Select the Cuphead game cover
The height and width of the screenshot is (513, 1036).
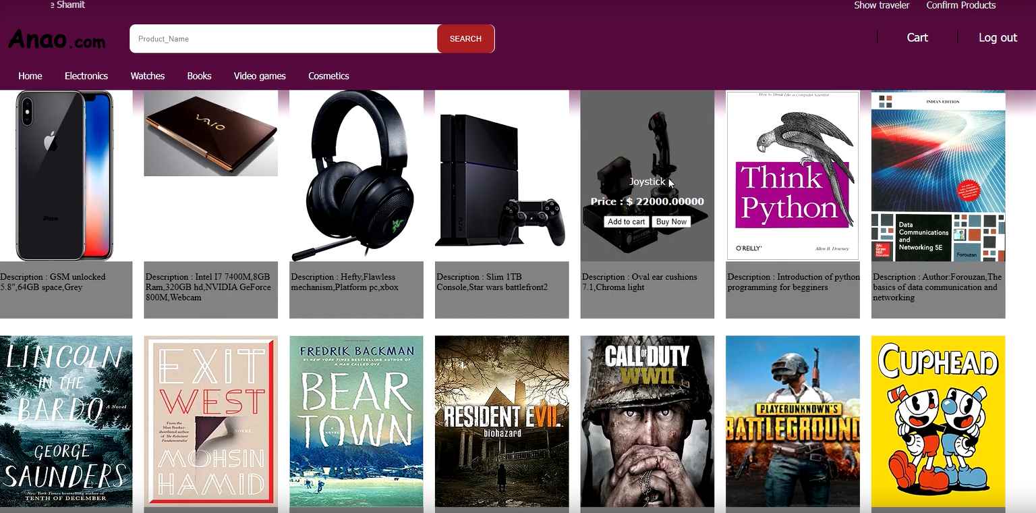(x=938, y=421)
